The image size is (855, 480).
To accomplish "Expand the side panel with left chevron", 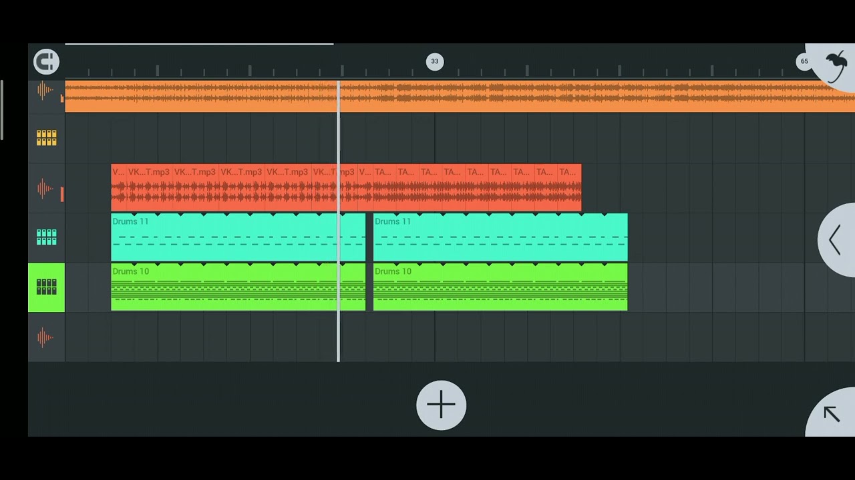I will [x=836, y=240].
